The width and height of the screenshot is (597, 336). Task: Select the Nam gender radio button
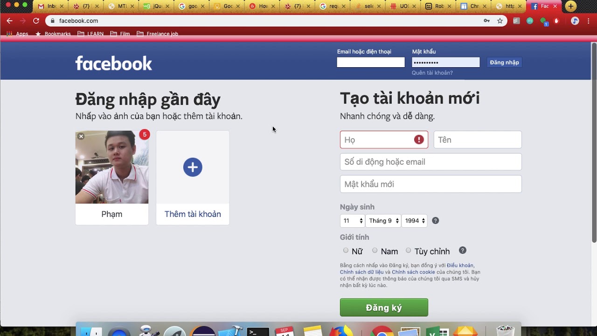click(x=375, y=251)
